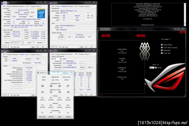Screen dimensions: 189x126
Task: Toggle the Image Editing checkbox in RealBench
Action: coord(162,45)
